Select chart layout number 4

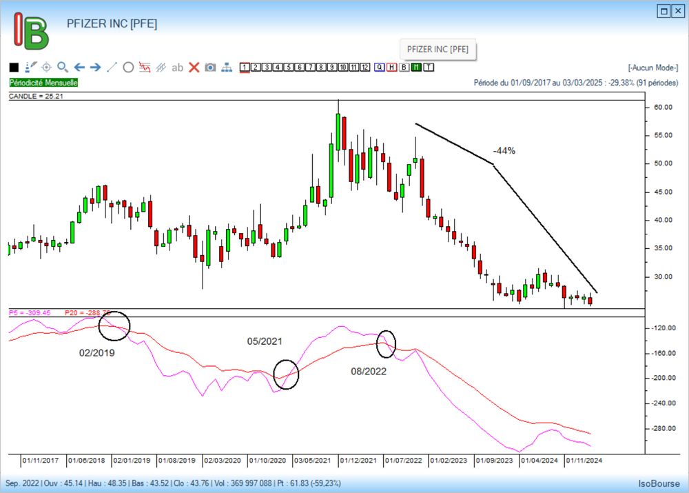click(x=278, y=68)
